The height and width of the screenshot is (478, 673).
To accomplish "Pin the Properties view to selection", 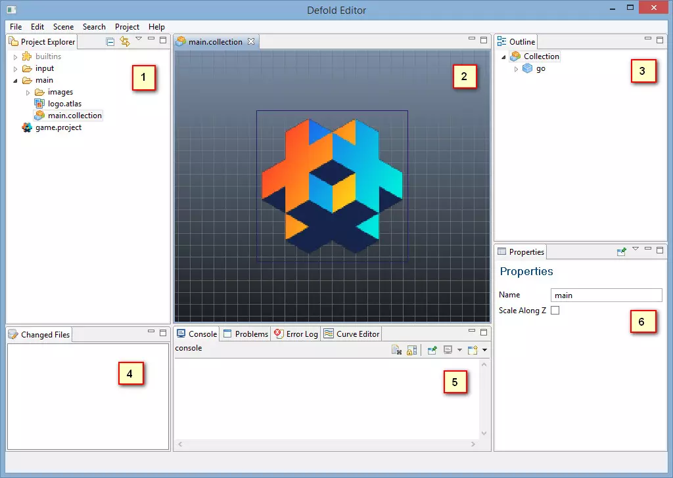I will click(621, 251).
